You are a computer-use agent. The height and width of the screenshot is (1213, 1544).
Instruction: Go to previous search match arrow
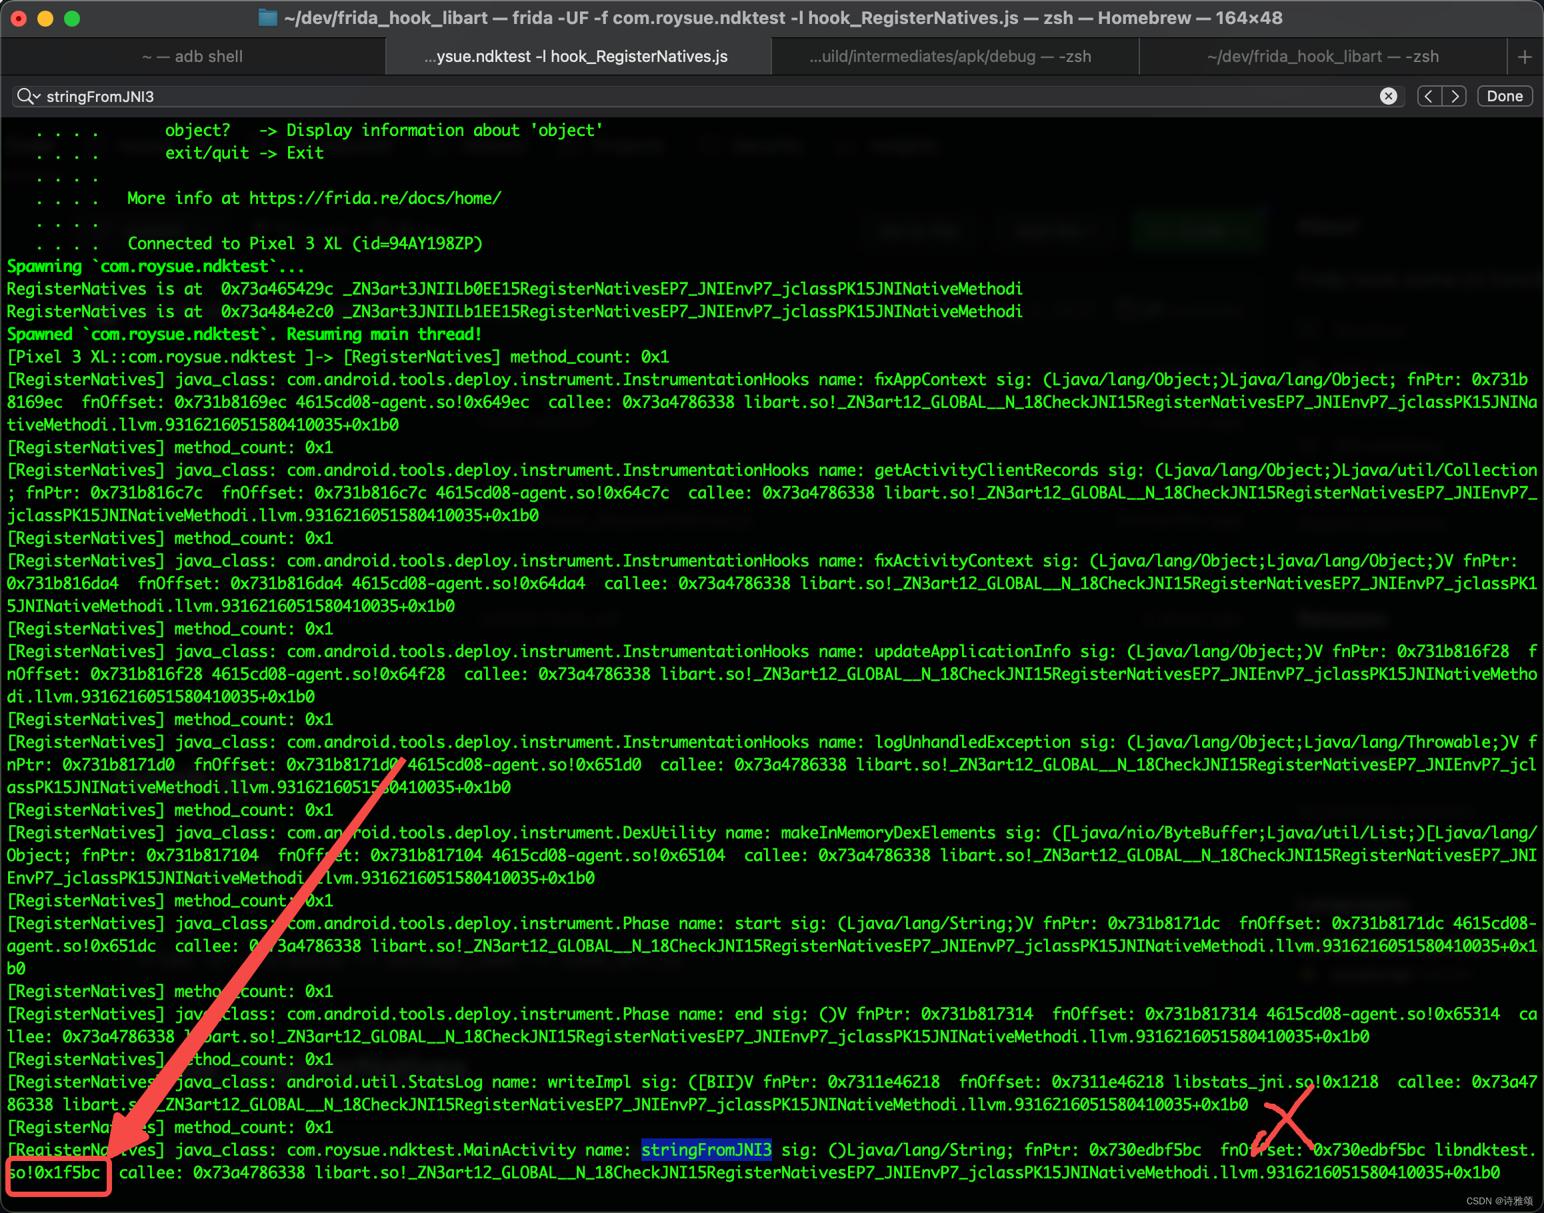(x=1428, y=96)
